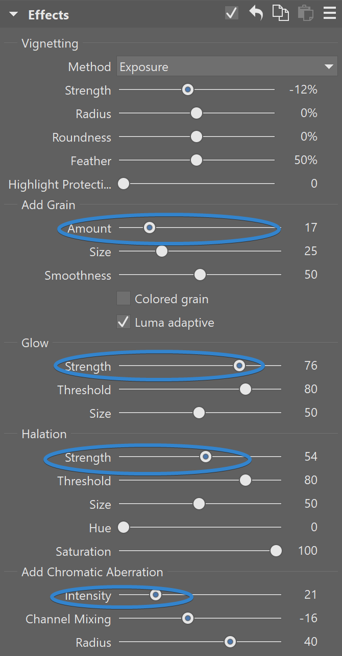
Task: Click the Halation Strength slider handle
Action: click(205, 457)
